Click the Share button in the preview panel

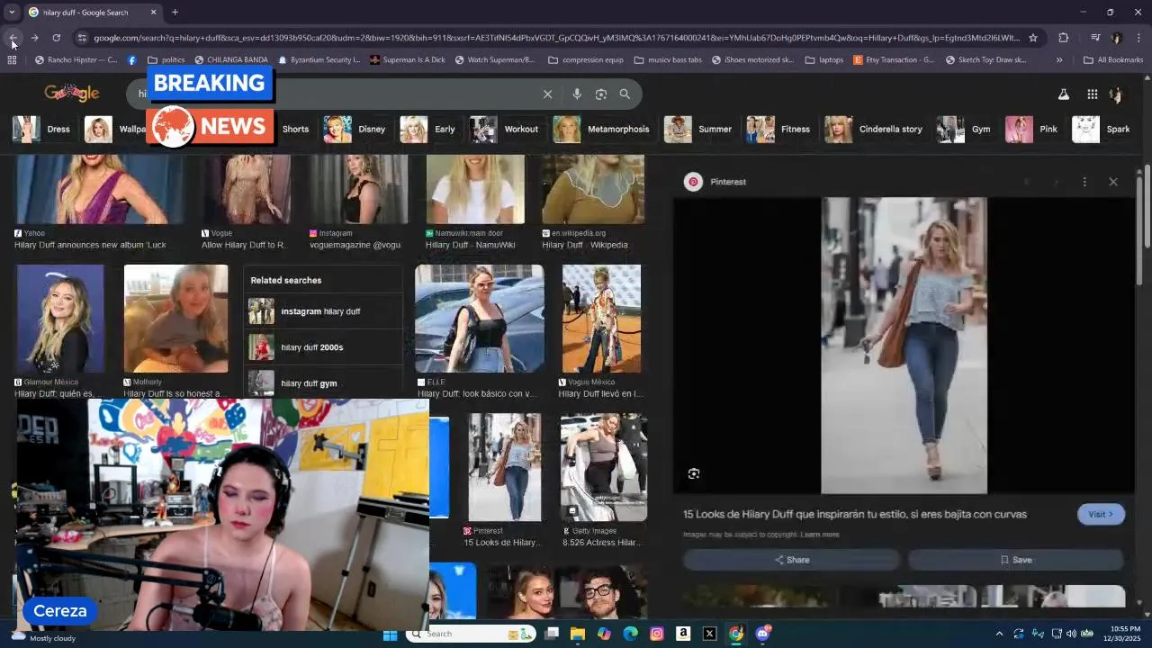tap(791, 560)
